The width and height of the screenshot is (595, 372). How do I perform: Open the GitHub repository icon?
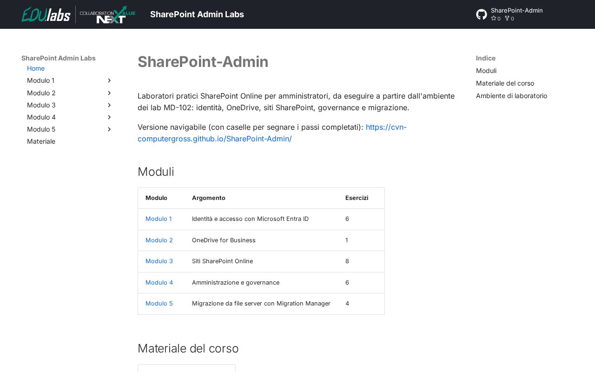click(482, 14)
